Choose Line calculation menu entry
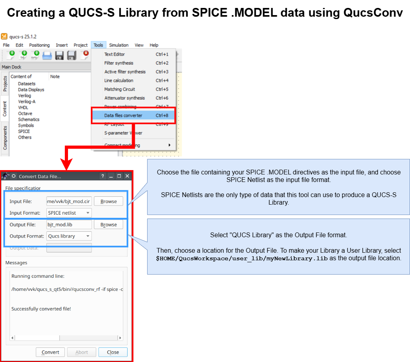Viewport: 410px width, 362px height. [x=134, y=81]
